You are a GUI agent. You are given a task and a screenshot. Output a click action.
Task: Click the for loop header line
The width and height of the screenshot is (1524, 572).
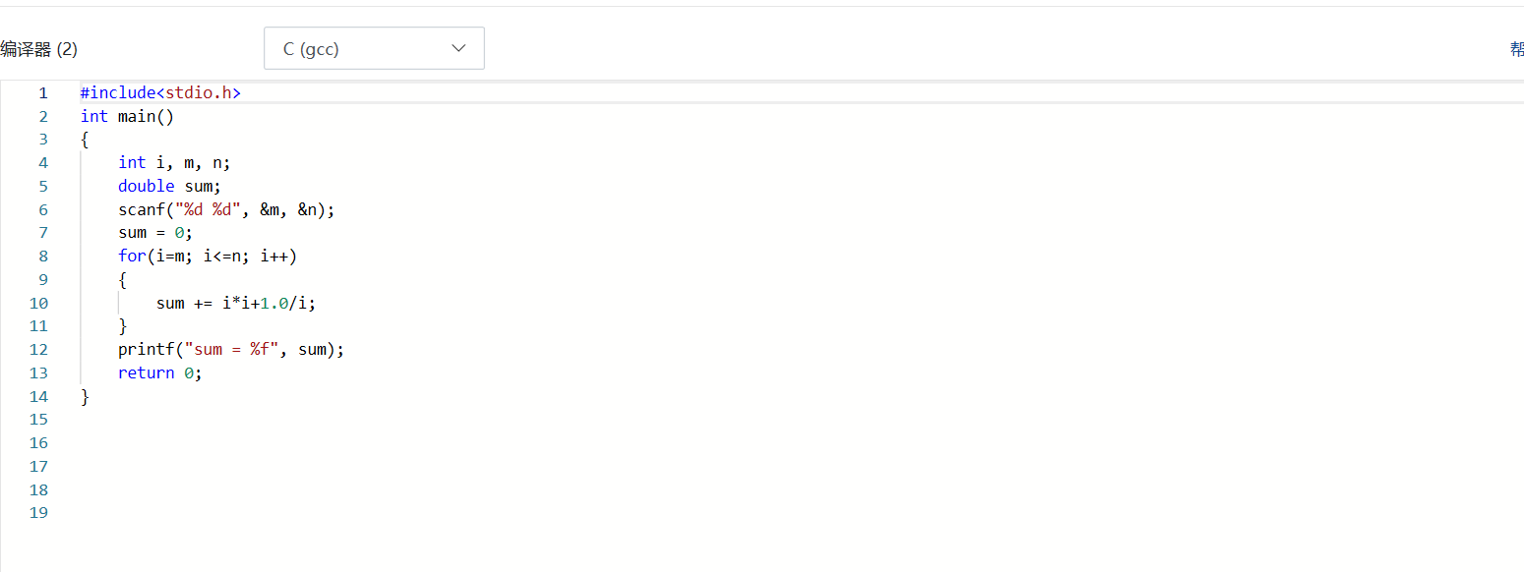pyautogui.click(x=207, y=257)
